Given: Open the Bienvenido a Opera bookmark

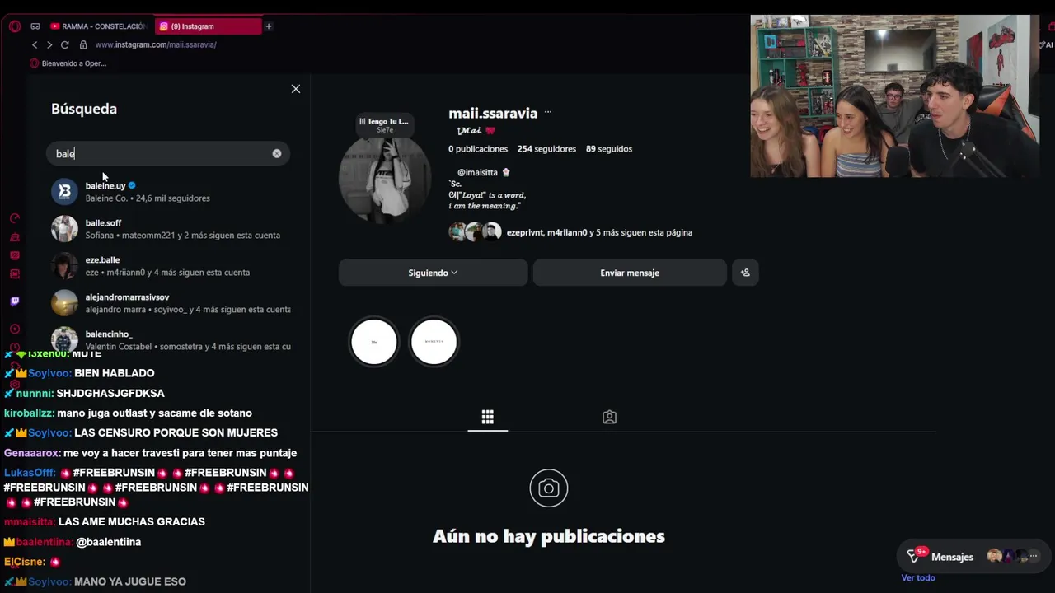Looking at the screenshot, I should (68, 63).
